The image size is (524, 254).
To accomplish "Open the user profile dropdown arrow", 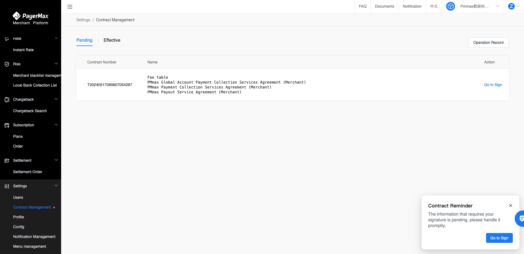I will pos(518,6).
